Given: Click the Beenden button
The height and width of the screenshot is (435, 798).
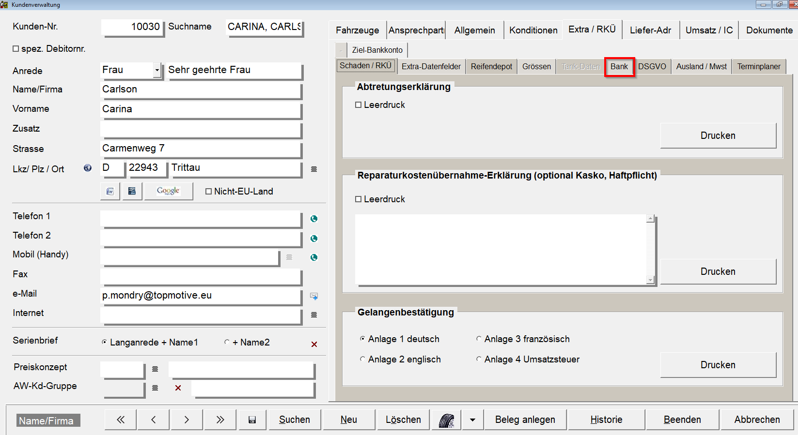Looking at the screenshot, I should [x=682, y=420].
